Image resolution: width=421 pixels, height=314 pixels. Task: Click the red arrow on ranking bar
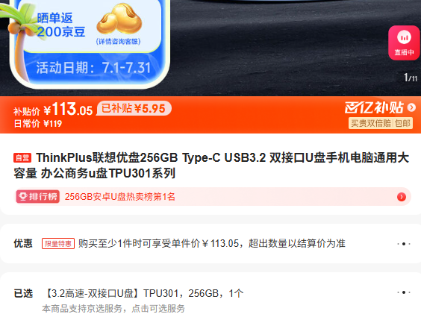click(402, 197)
